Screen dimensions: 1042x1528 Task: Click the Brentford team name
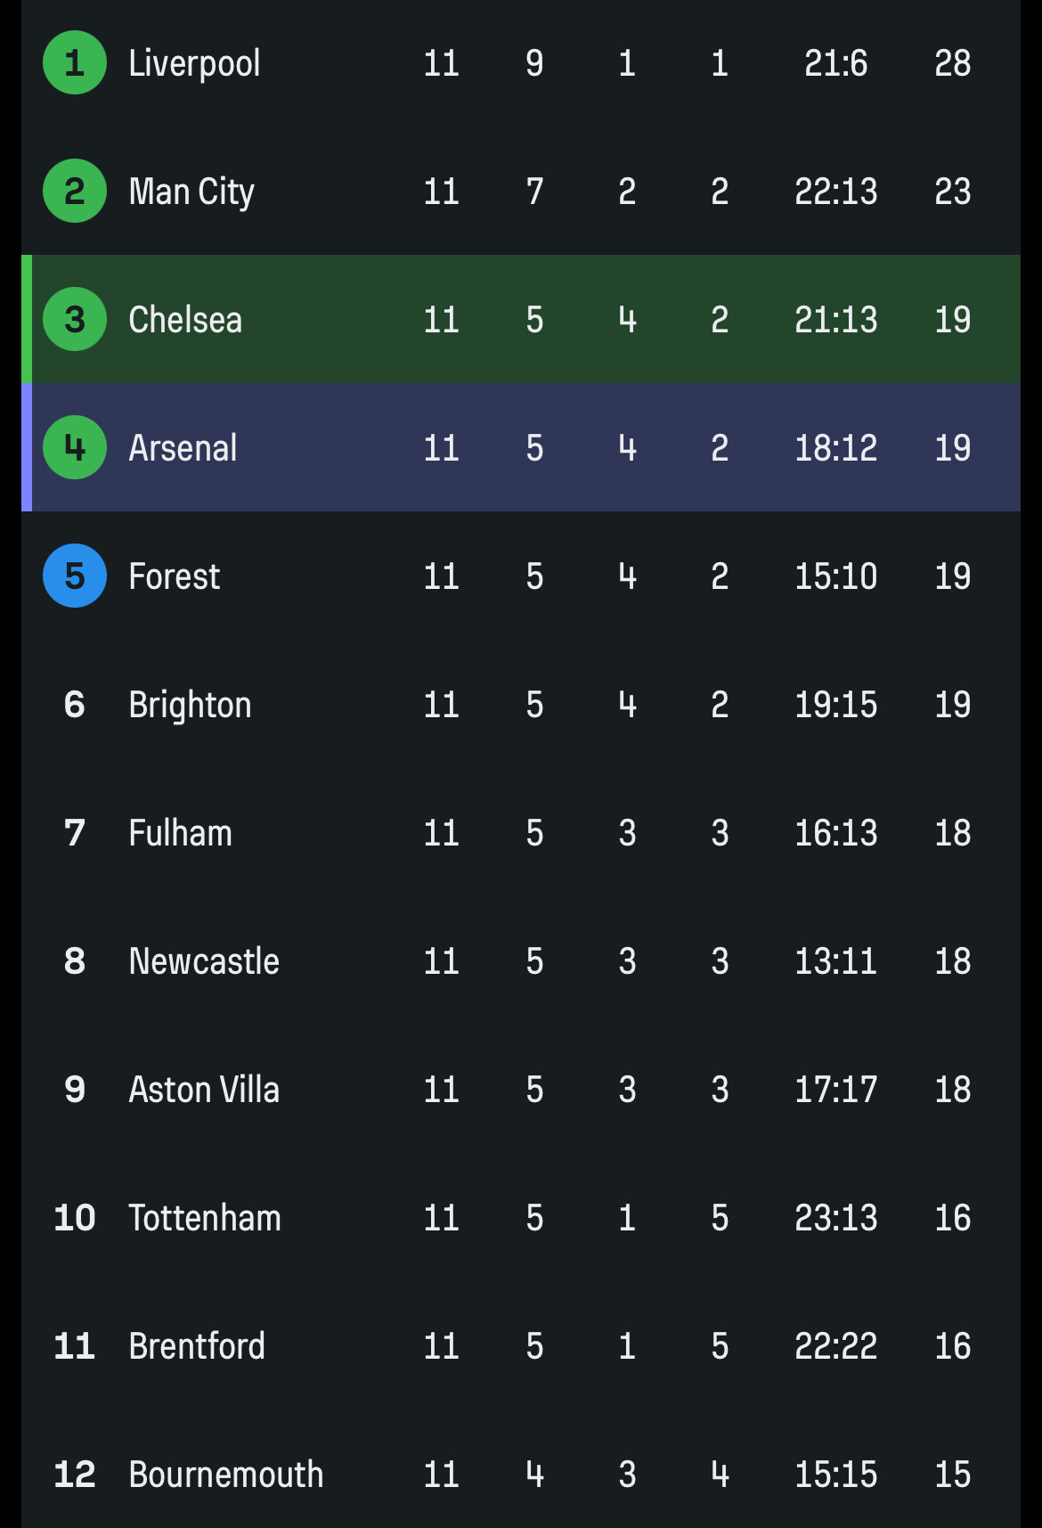197,1346
